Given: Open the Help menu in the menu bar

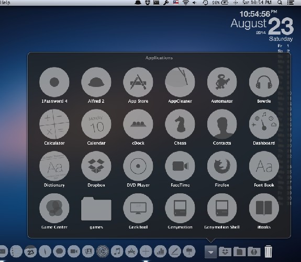Looking at the screenshot, I should click(x=5, y=3).
